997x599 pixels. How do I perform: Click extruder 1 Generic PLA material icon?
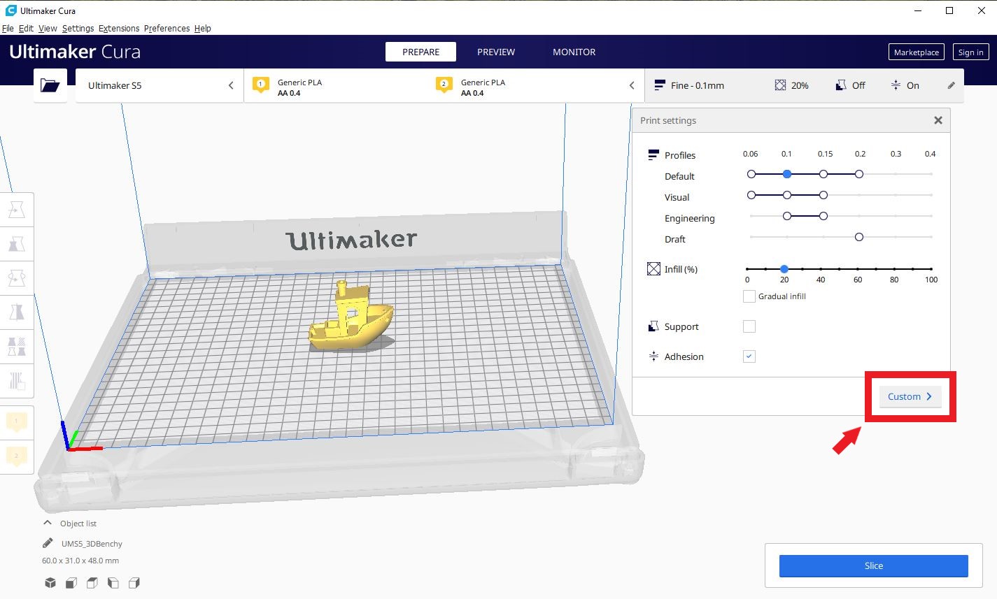point(260,86)
